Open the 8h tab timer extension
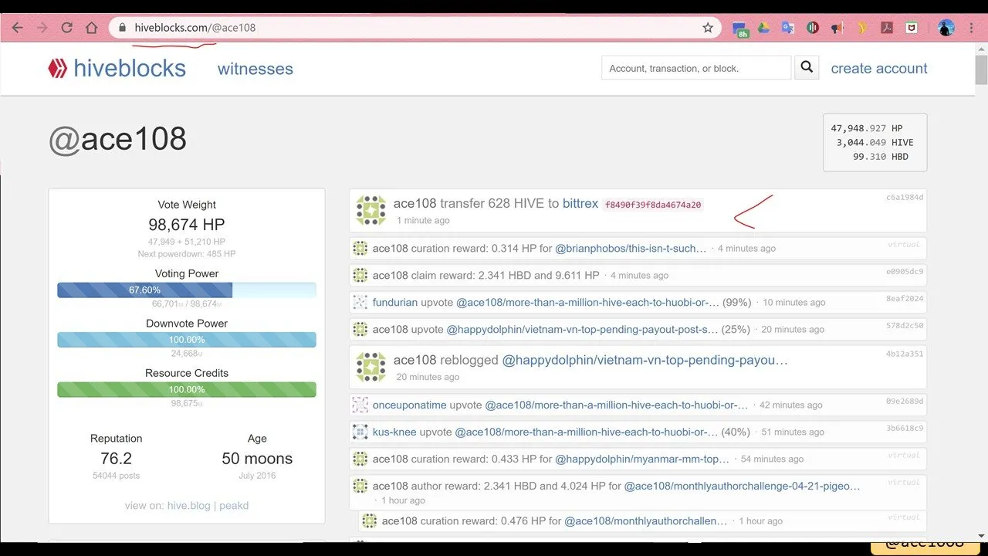The image size is (988, 556). [x=740, y=29]
